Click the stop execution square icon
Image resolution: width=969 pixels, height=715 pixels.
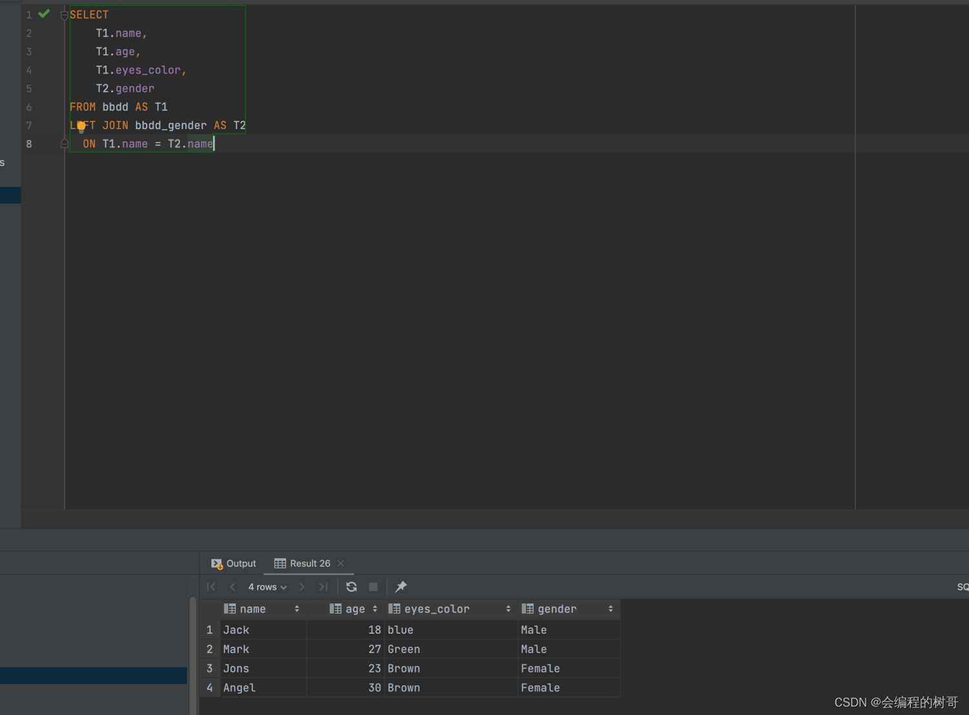pos(373,587)
